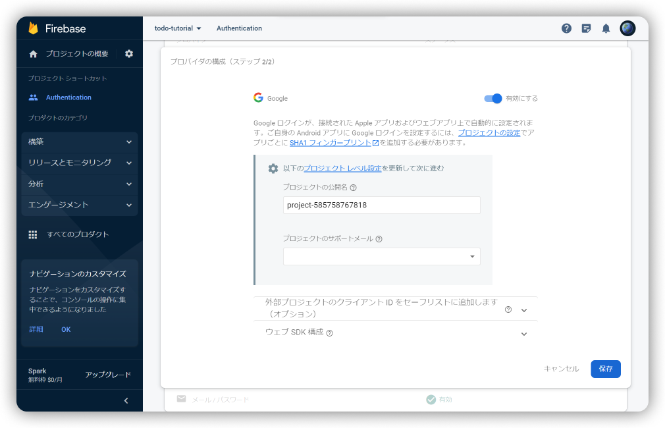Image resolution: width=665 pixels, height=428 pixels.
Task: Click the Authentication people icon in sidebar
Action: point(33,97)
